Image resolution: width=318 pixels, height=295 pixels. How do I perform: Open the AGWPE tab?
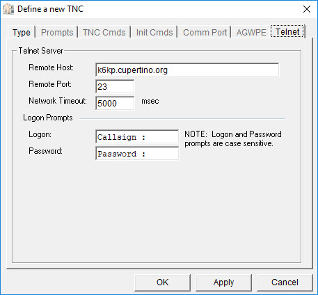pos(251,33)
